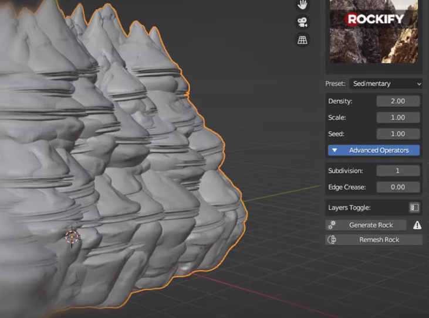Toggle the camera view icon

coord(303,22)
